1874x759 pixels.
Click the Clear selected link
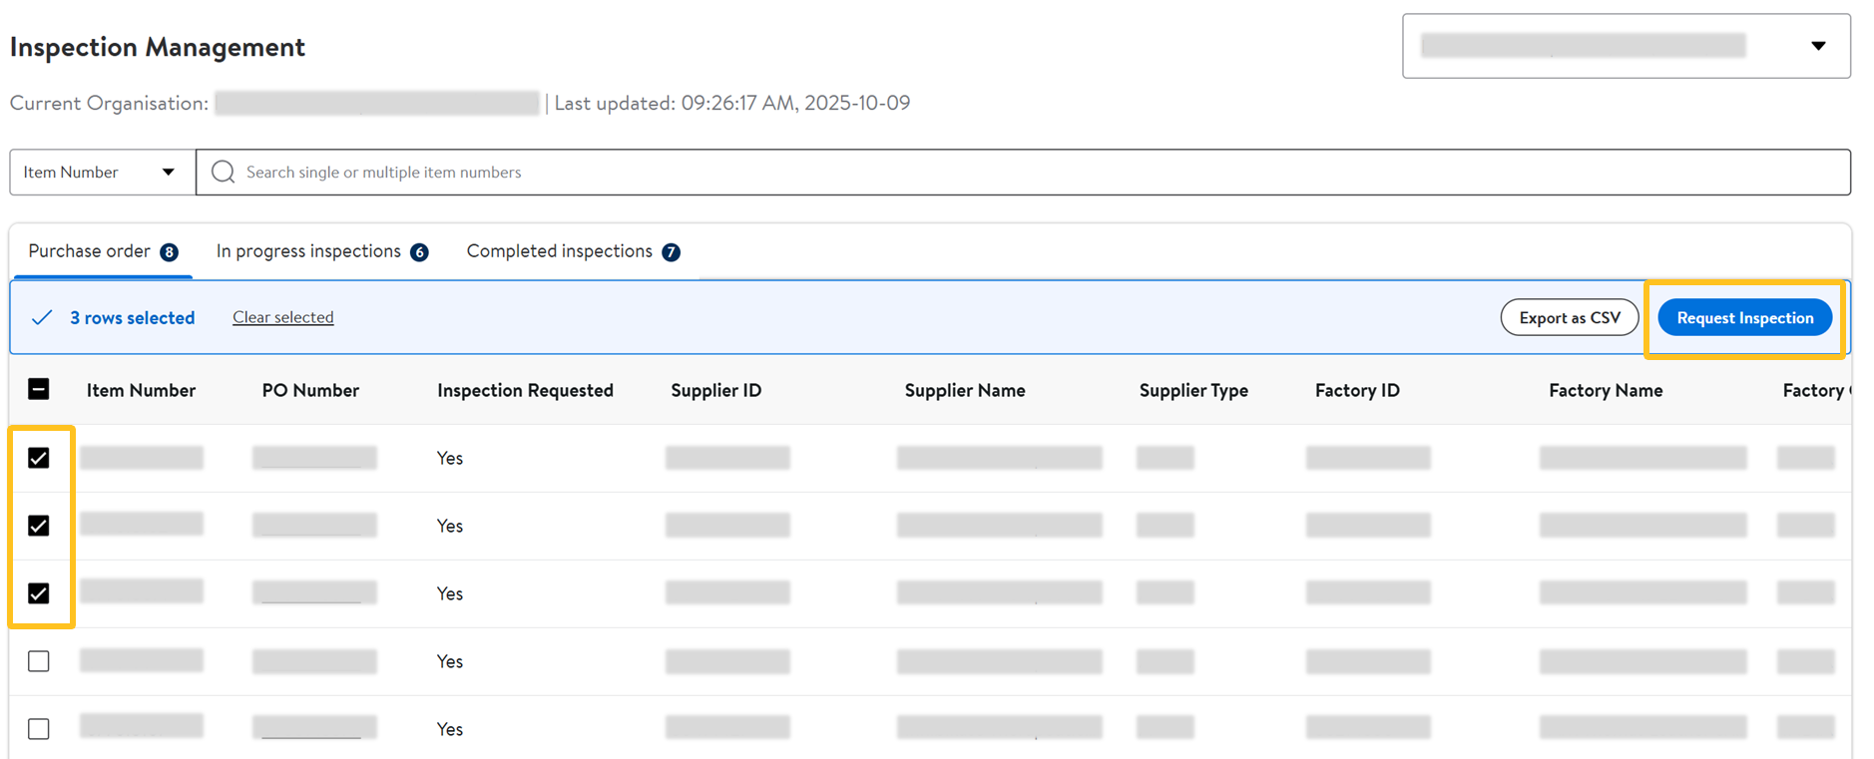(x=283, y=317)
